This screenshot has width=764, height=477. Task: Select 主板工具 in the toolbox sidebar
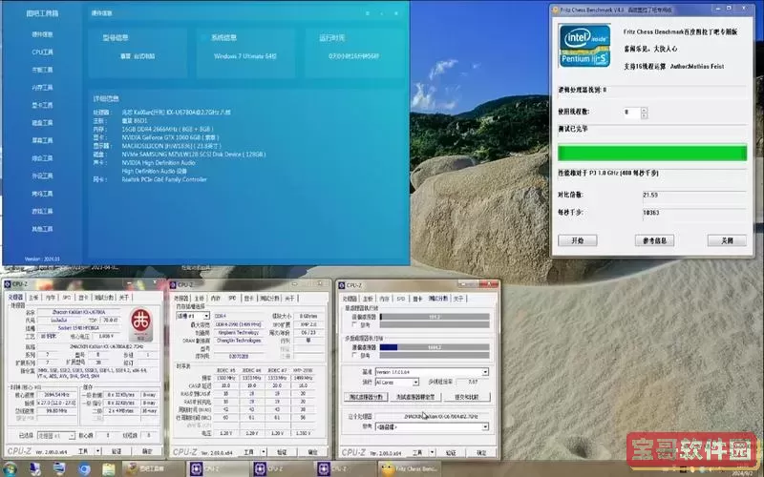point(42,70)
